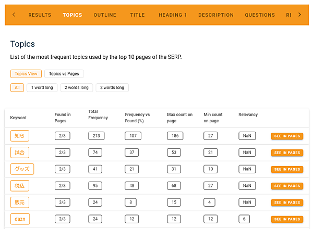Click the Relevancy column header
The width and height of the screenshot is (313, 229).
point(248,115)
